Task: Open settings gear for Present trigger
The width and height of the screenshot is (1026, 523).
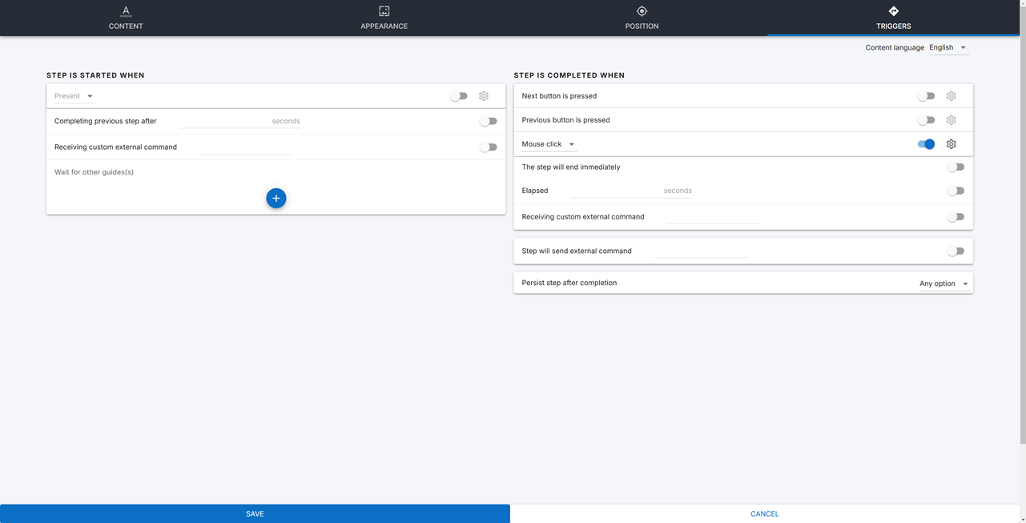Action: pos(484,96)
